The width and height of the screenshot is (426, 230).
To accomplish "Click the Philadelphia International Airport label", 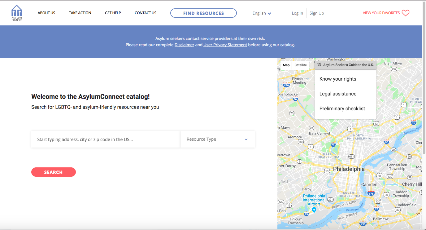I will (314, 200).
